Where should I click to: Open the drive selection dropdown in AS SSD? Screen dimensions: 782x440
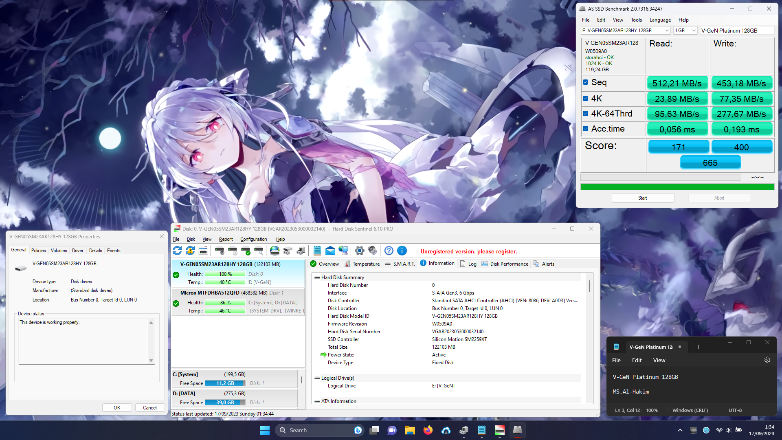coord(626,31)
